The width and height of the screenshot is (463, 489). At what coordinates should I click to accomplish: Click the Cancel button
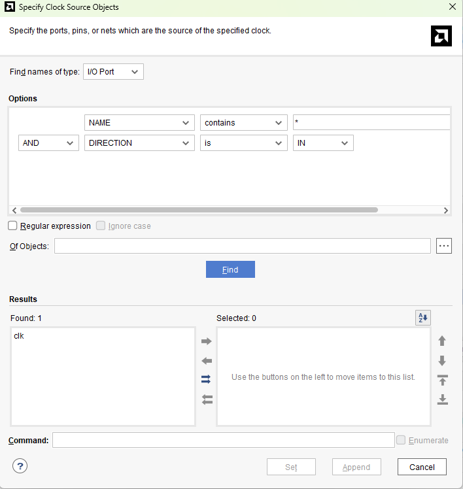tap(422, 467)
